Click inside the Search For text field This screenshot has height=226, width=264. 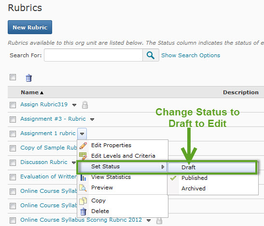94,55
